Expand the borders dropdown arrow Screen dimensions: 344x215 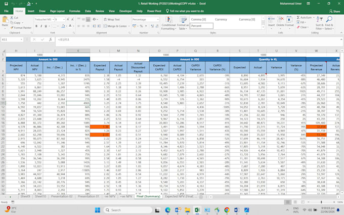[x=58, y=26]
